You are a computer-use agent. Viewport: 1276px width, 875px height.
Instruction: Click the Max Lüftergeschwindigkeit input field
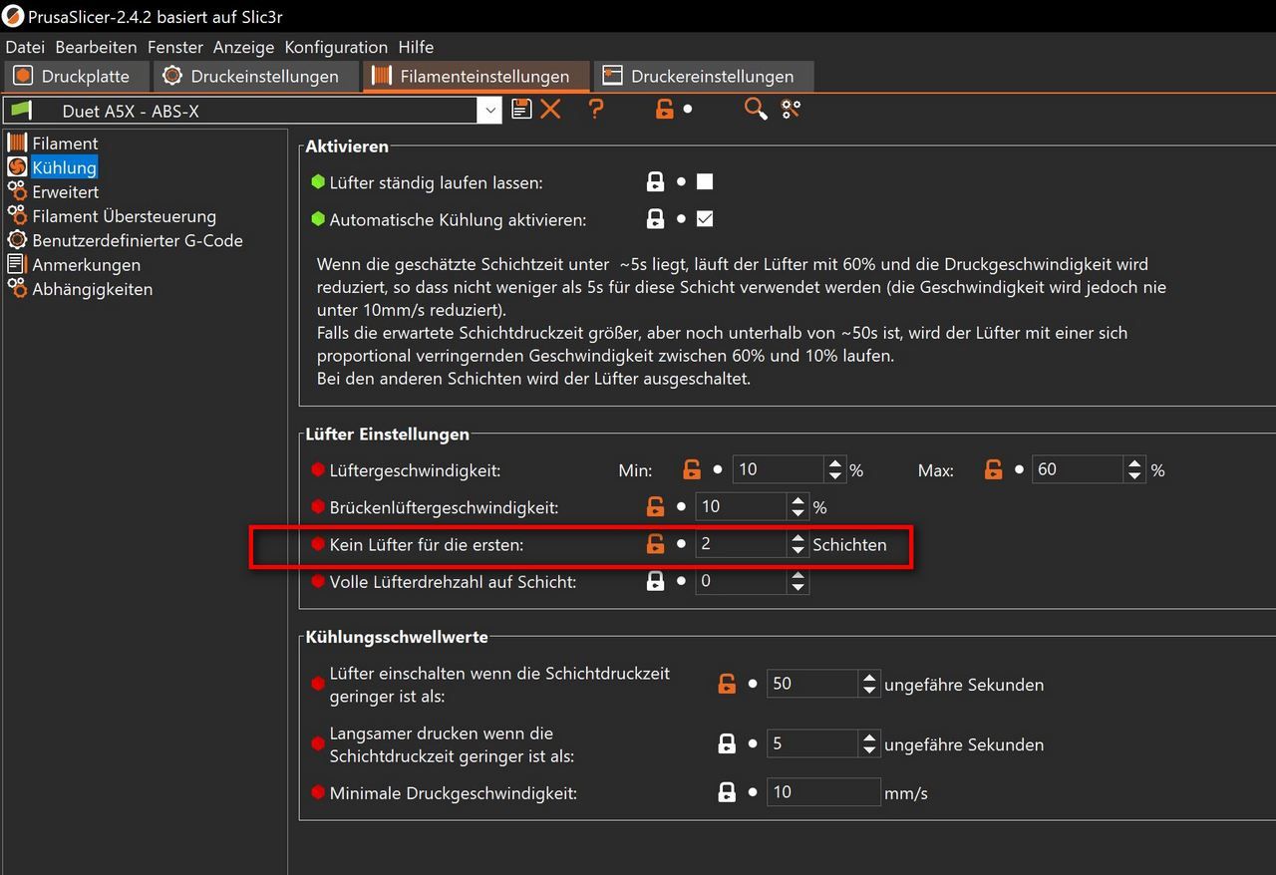pyautogui.click(x=1080, y=469)
